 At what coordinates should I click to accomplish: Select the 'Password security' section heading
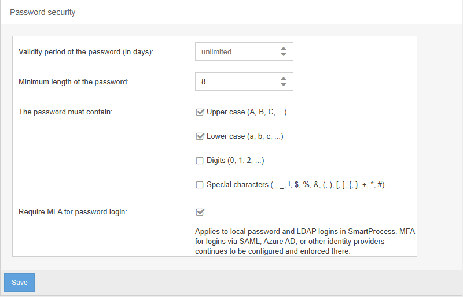click(42, 12)
